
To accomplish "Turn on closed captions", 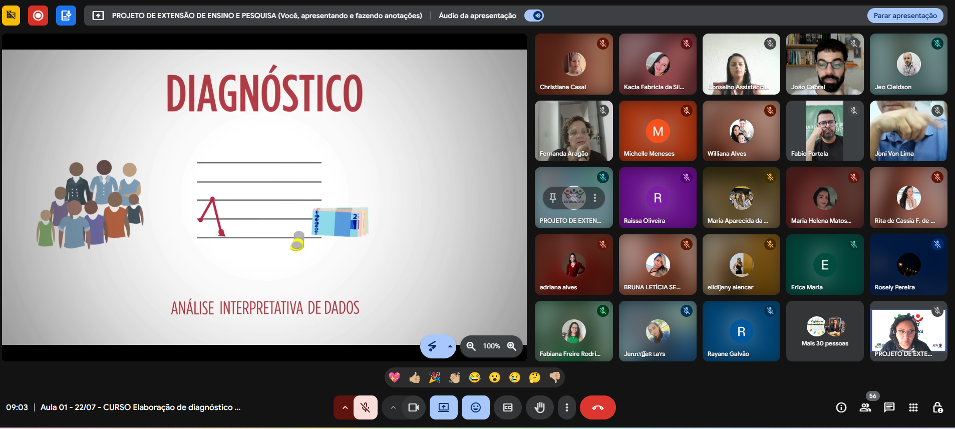I will [508, 407].
